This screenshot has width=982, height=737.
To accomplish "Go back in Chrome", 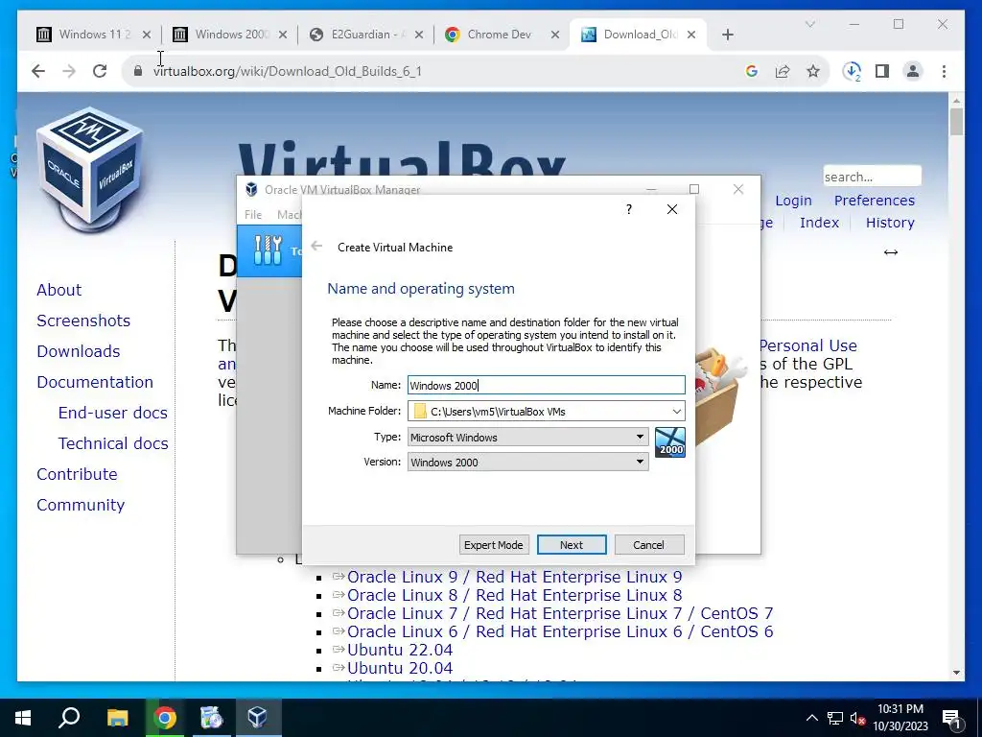I will point(38,71).
